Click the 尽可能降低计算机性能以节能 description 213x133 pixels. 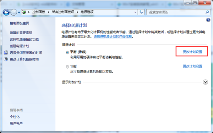coord(92,71)
